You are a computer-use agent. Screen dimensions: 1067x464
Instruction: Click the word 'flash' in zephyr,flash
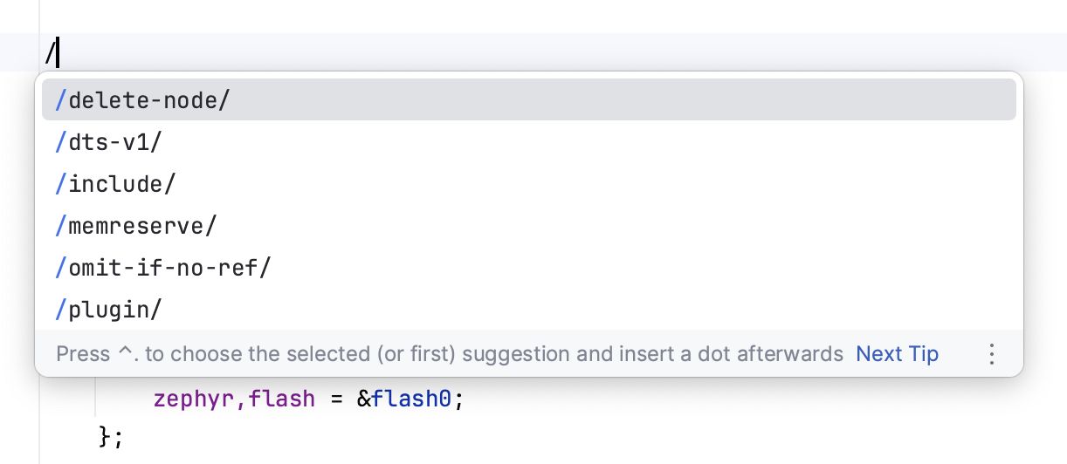tap(282, 399)
